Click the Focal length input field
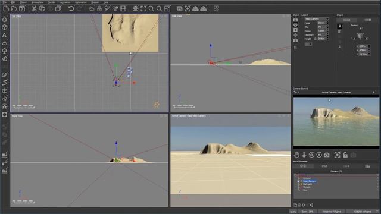The height and width of the screenshot is (214, 381). click(322, 23)
